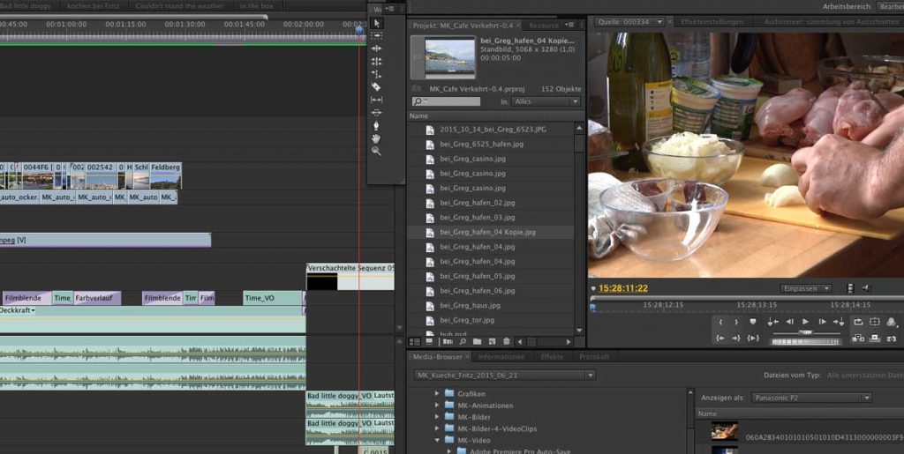Select the Pen tool
The width and height of the screenshot is (904, 454).
coord(376,125)
